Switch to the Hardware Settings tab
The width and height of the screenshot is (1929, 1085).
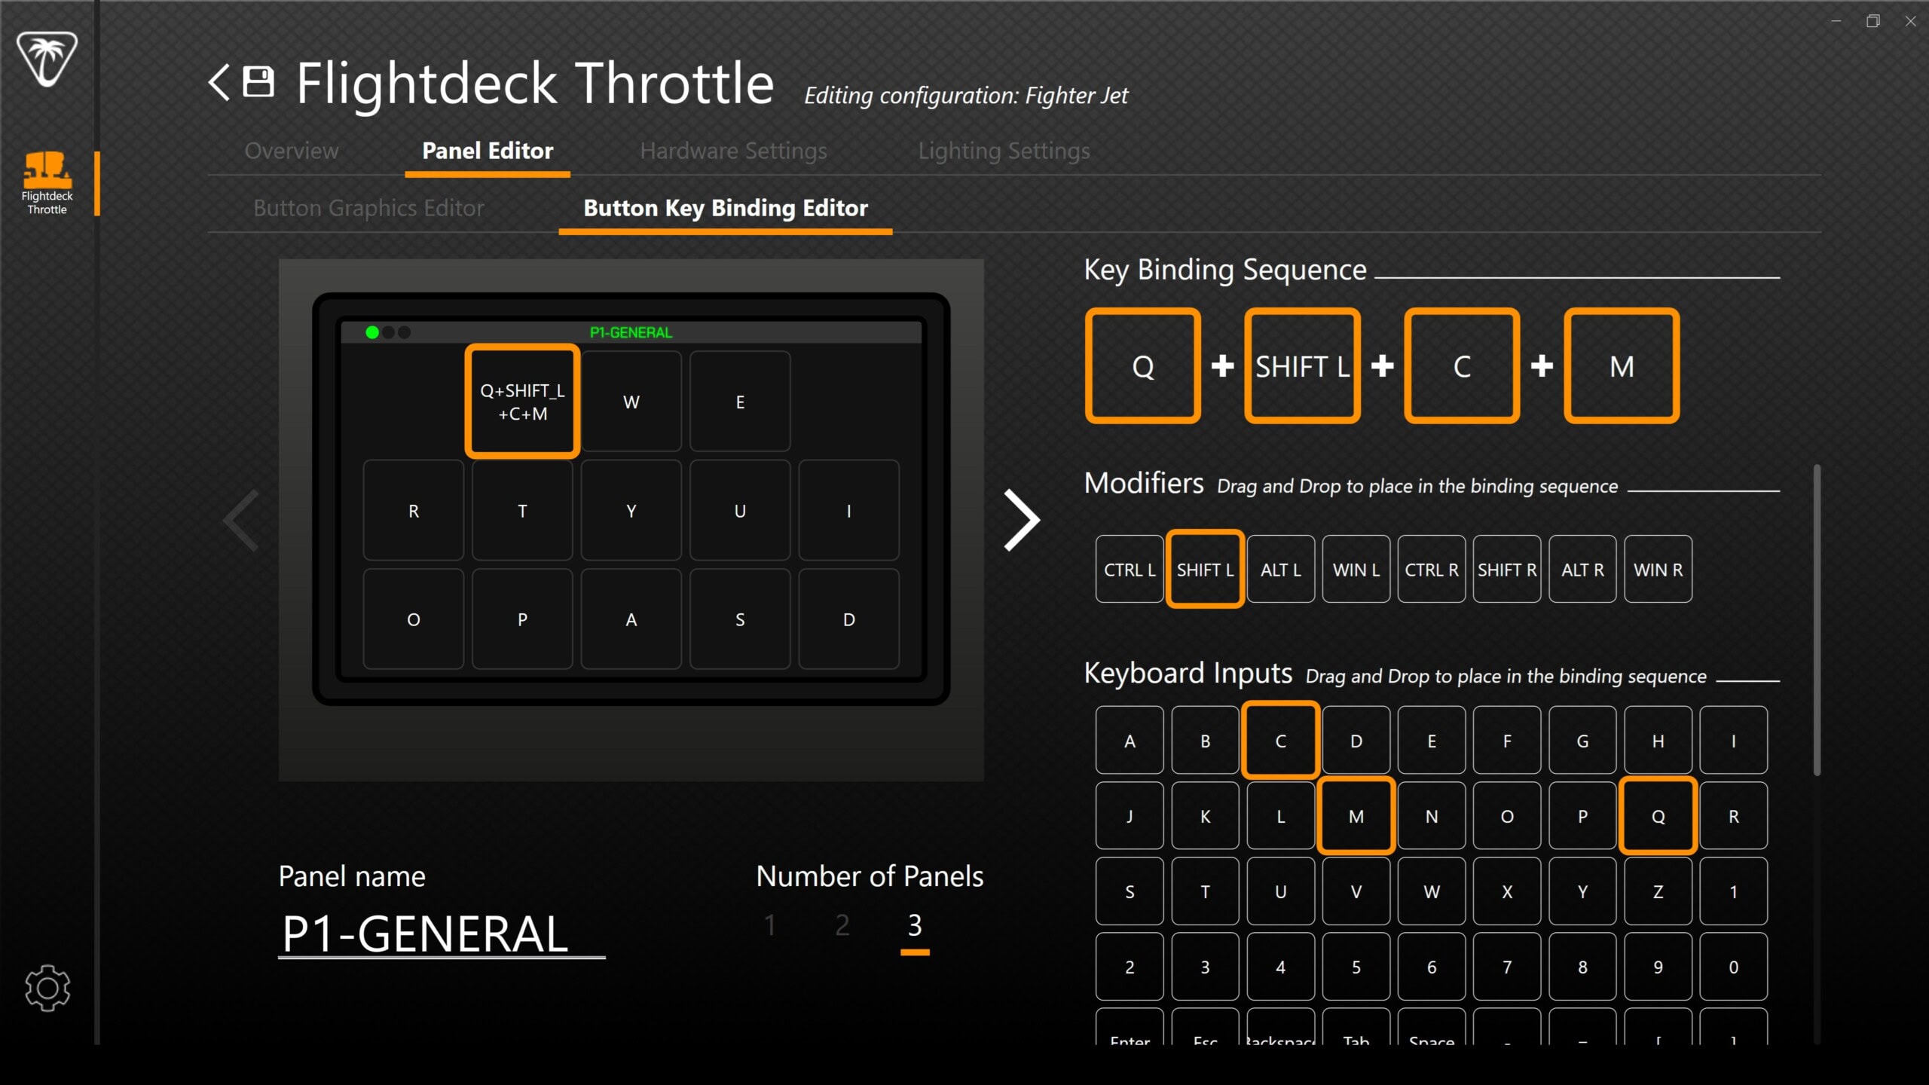click(733, 151)
